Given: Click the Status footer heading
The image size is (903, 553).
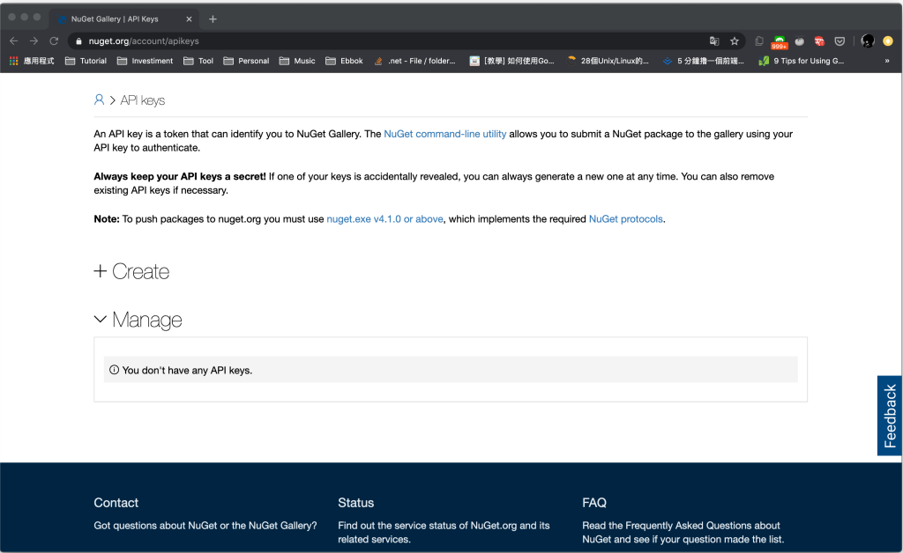Looking at the screenshot, I should [x=356, y=503].
